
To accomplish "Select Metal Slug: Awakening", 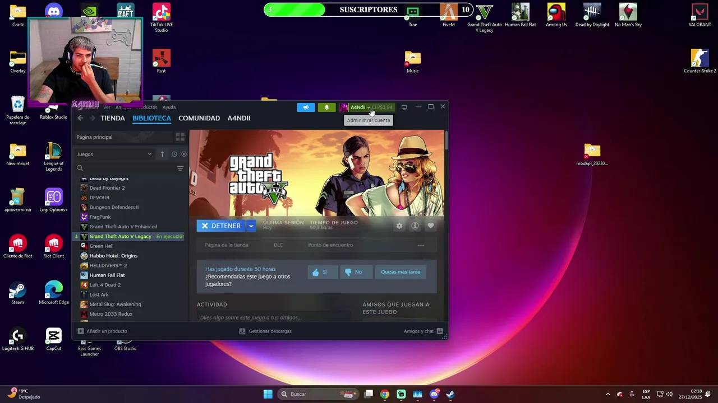I will pyautogui.click(x=115, y=304).
